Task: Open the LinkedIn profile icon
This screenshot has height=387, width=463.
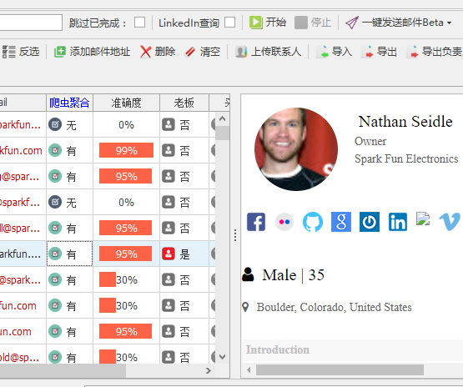Action: (x=398, y=222)
